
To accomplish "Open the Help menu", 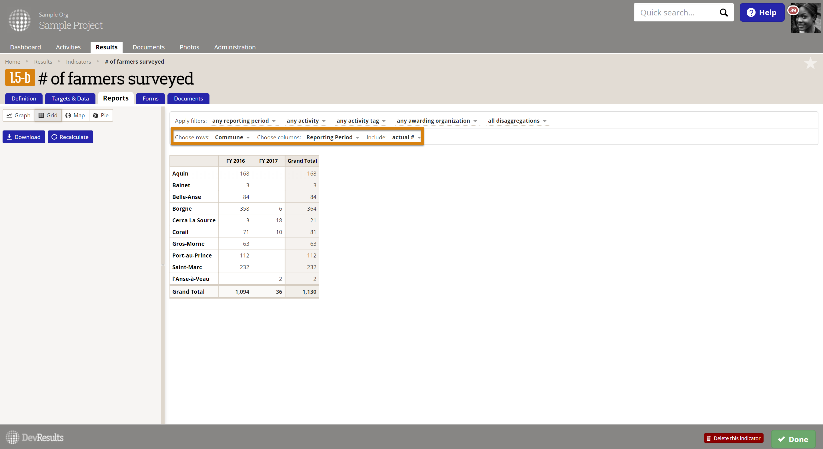I will pyautogui.click(x=762, y=13).
